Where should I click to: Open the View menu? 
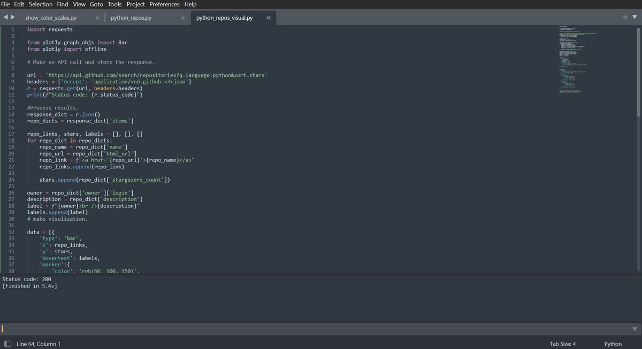79,4
